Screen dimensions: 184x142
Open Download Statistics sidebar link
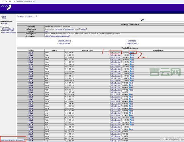pos(9,32)
